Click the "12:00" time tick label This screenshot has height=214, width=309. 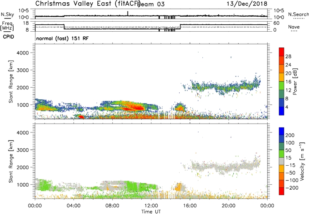pos(151,206)
